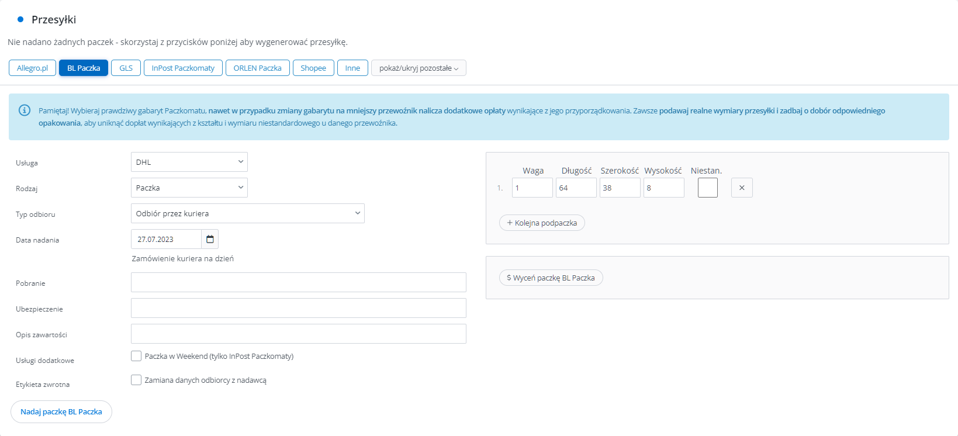
Task: Click the Przesyłki section heading
Action: click(x=54, y=19)
